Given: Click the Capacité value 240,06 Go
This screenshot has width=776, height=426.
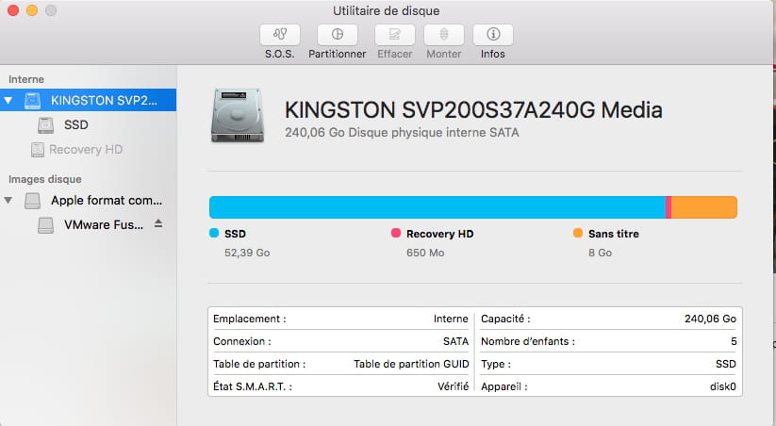Looking at the screenshot, I should (710, 319).
